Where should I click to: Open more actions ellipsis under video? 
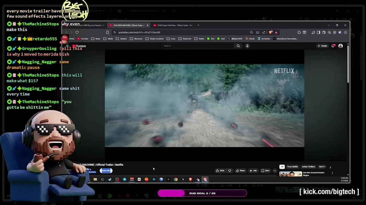[275, 171]
